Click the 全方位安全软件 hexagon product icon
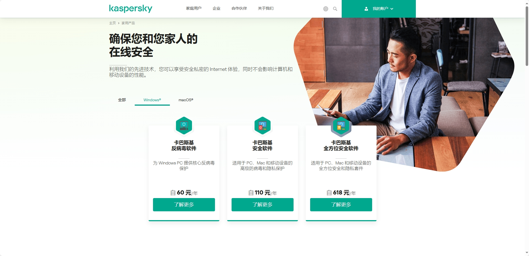Image resolution: width=529 pixels, height=256 pixels. (341, 126)
